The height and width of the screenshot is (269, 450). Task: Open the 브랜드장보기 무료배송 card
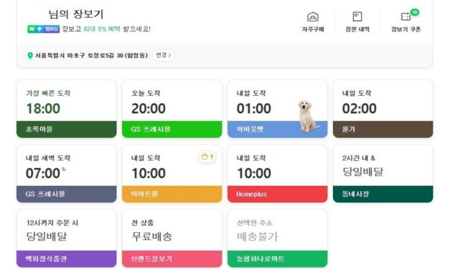pyautogui.click(x=172, y=238)
